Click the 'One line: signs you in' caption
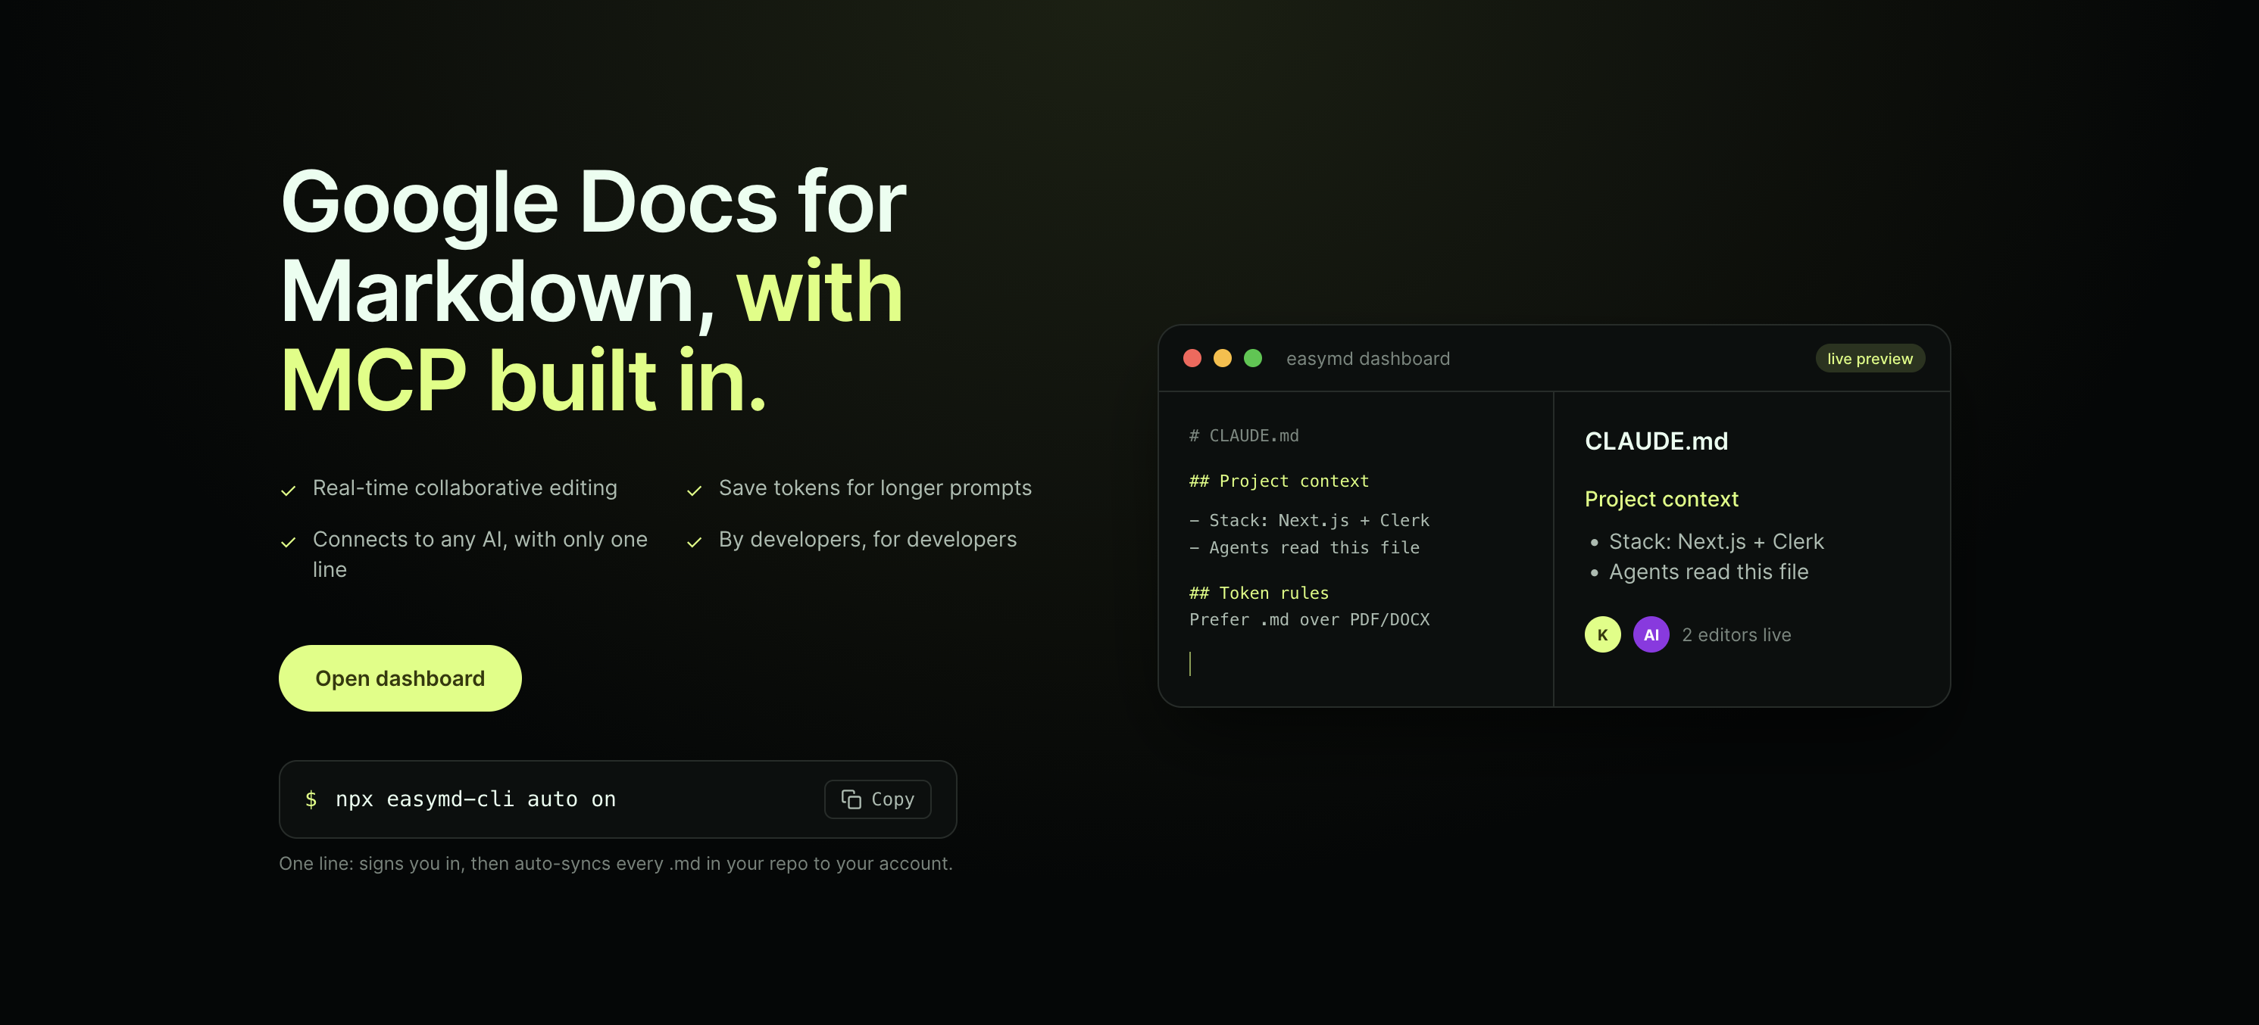This screenshot has height=1025, width=2259. 616,863
